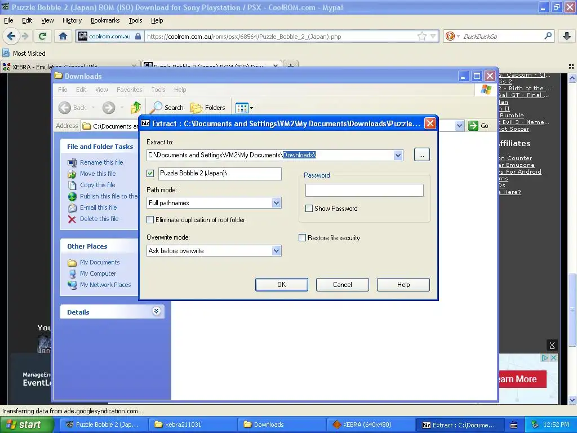
Task: Enable Eliminate duplication of root folder
Action: 150,220
